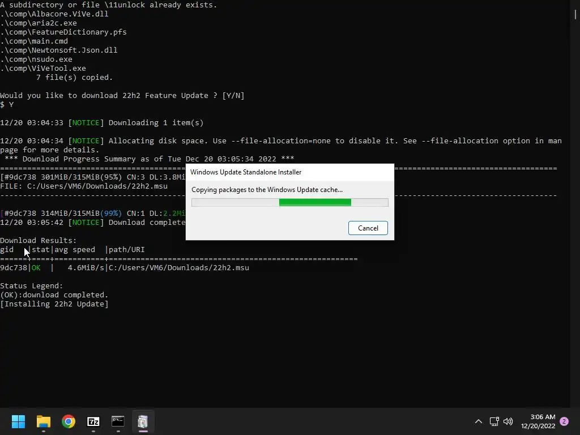Open network status tray icon
The height and width of the screenshot is (435, 580).
(494, 421)
